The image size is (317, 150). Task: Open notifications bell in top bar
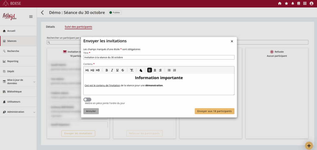(292, 3)
